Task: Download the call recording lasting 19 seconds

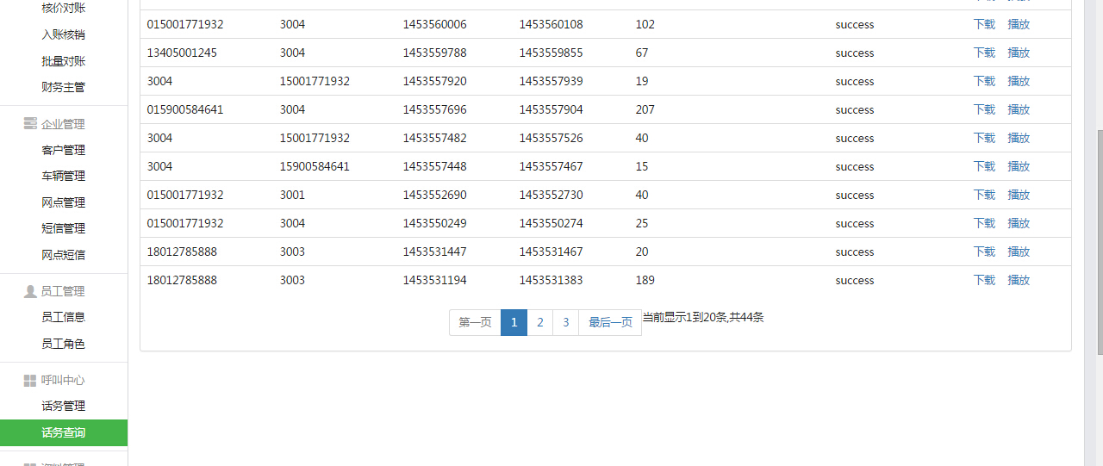Action: [984, 81]
